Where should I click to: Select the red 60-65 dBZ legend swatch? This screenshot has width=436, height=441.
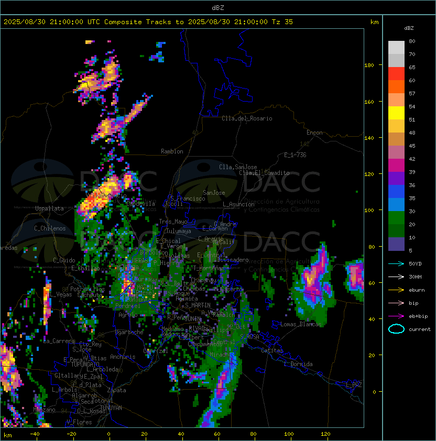point(396,74)
